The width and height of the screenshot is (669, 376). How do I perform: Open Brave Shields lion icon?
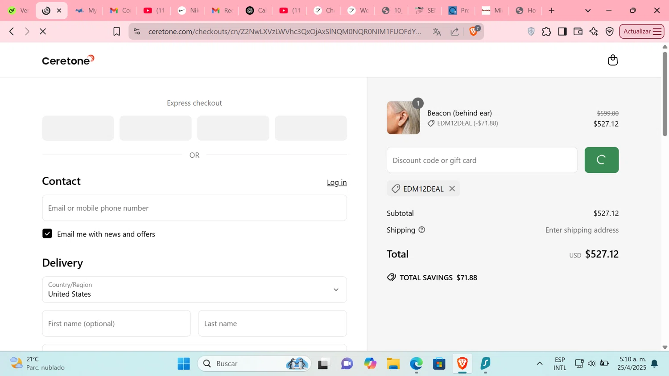474,31
